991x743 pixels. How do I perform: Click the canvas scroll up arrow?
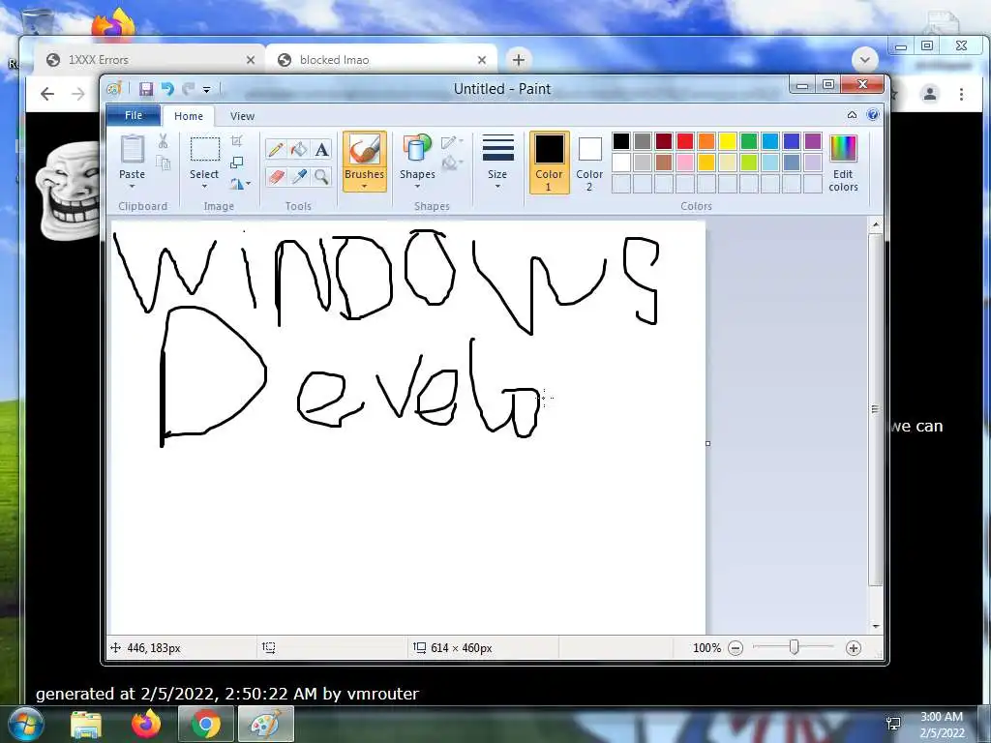875,224
